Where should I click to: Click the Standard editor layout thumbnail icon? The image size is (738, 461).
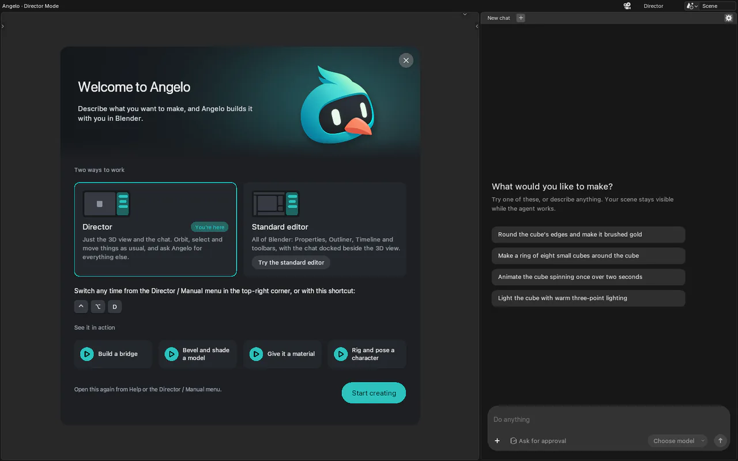pos(276,204)
